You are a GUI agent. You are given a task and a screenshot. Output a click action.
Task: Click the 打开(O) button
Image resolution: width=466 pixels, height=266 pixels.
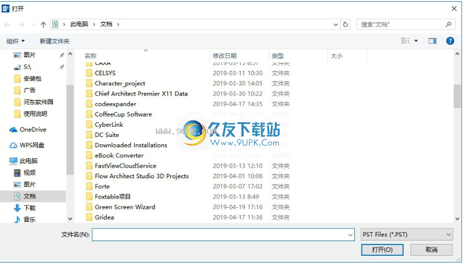382,250
